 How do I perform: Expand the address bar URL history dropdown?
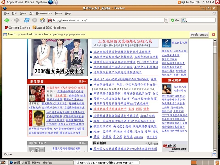(166, 20)
